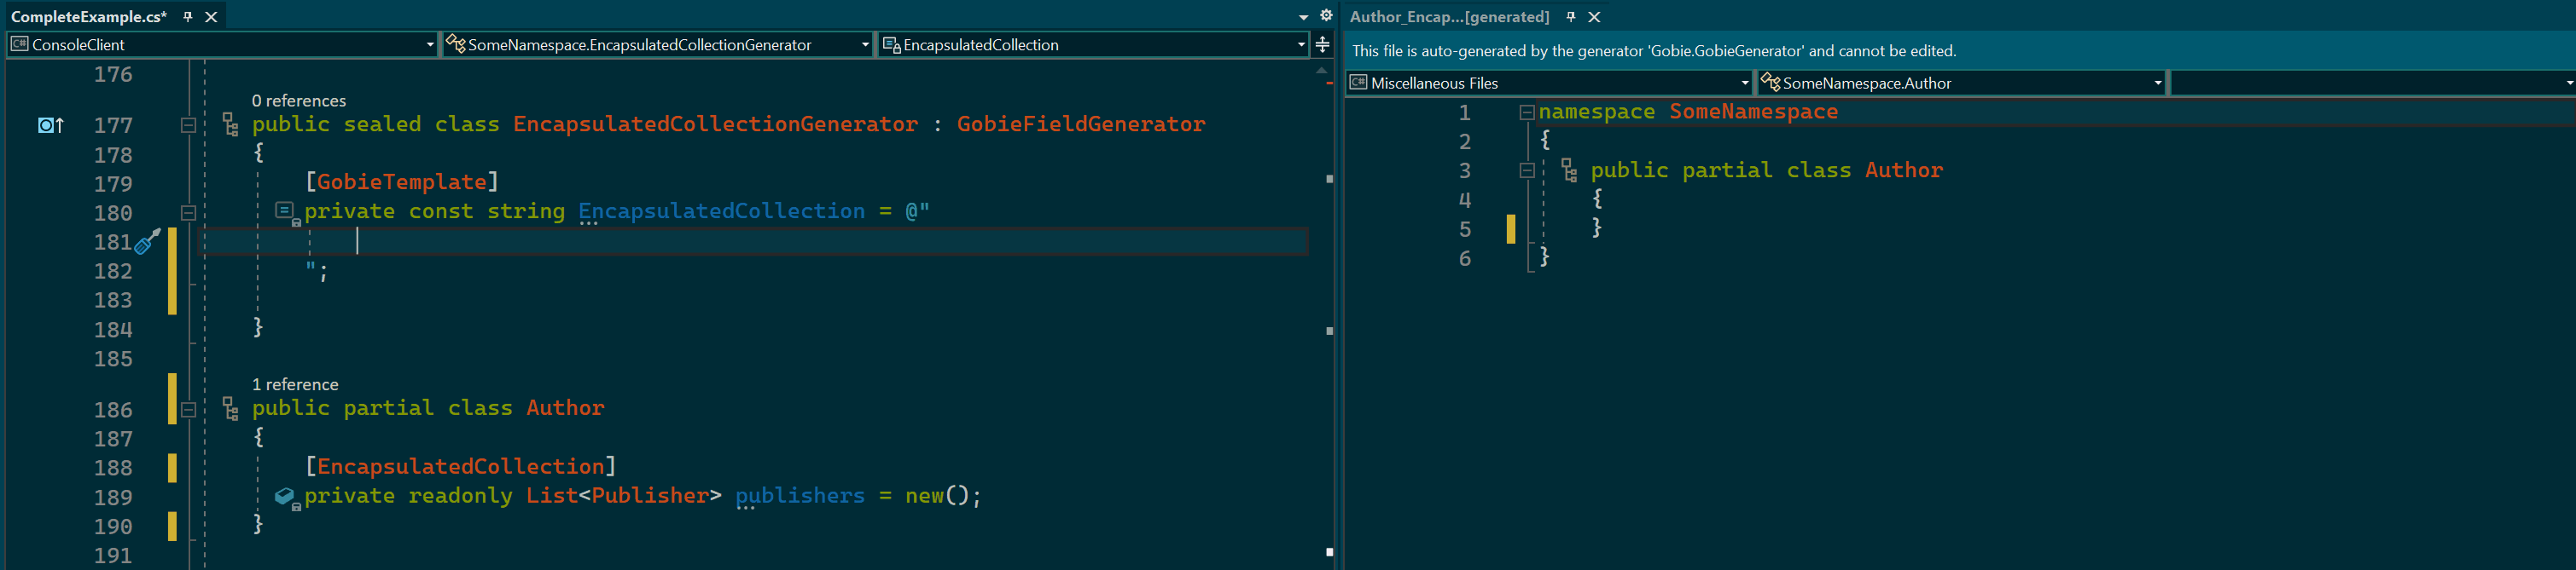Click the EncapsulatedCollectionGenerator class name on line 177
The image size is (2576, 570).
[715, 124]
